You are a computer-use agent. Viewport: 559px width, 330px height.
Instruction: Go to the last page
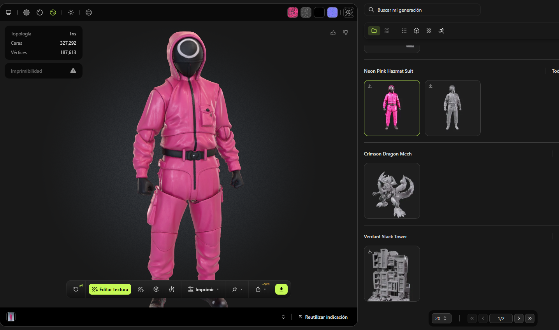530,318
